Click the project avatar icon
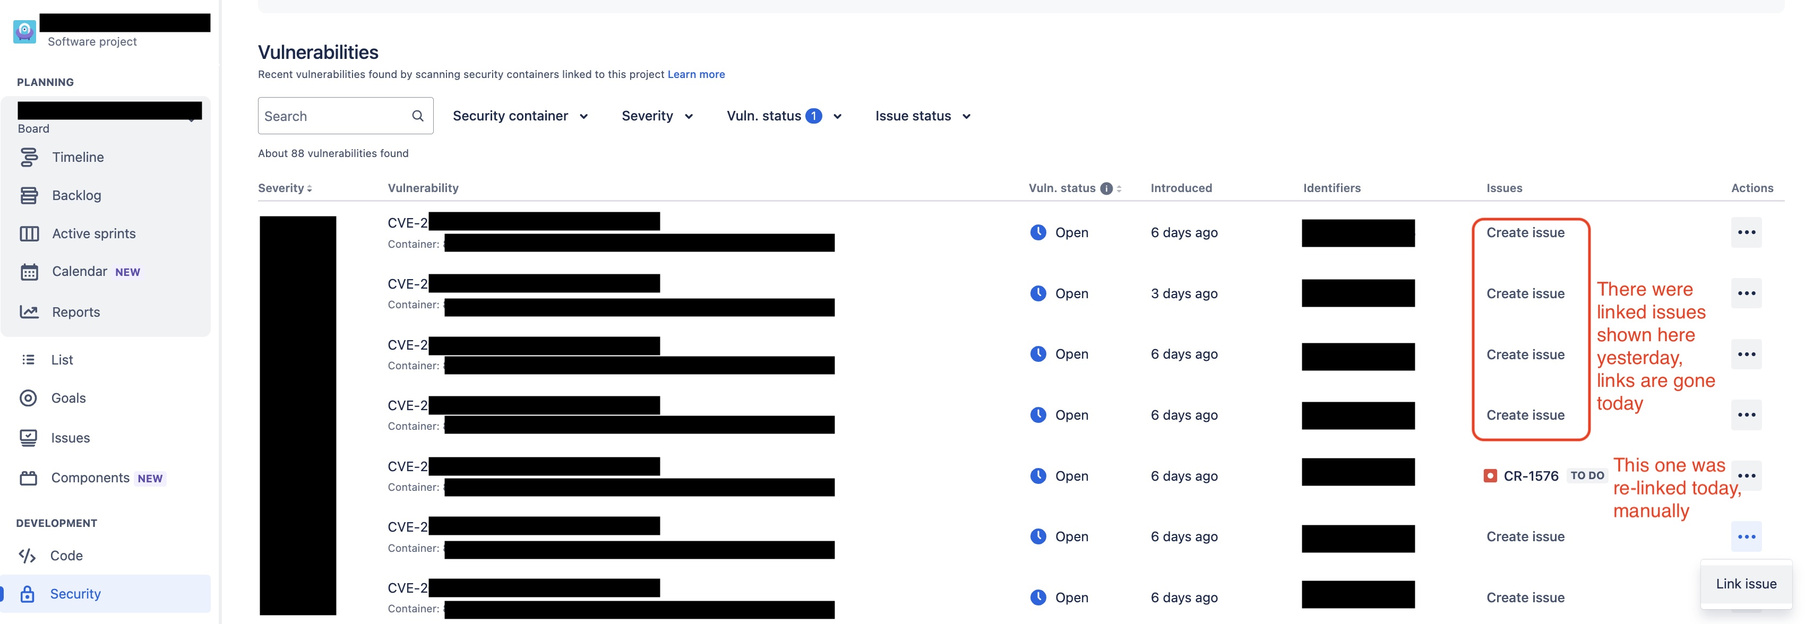The height and width of the screenshot is (624, 1805). (24, 31)
